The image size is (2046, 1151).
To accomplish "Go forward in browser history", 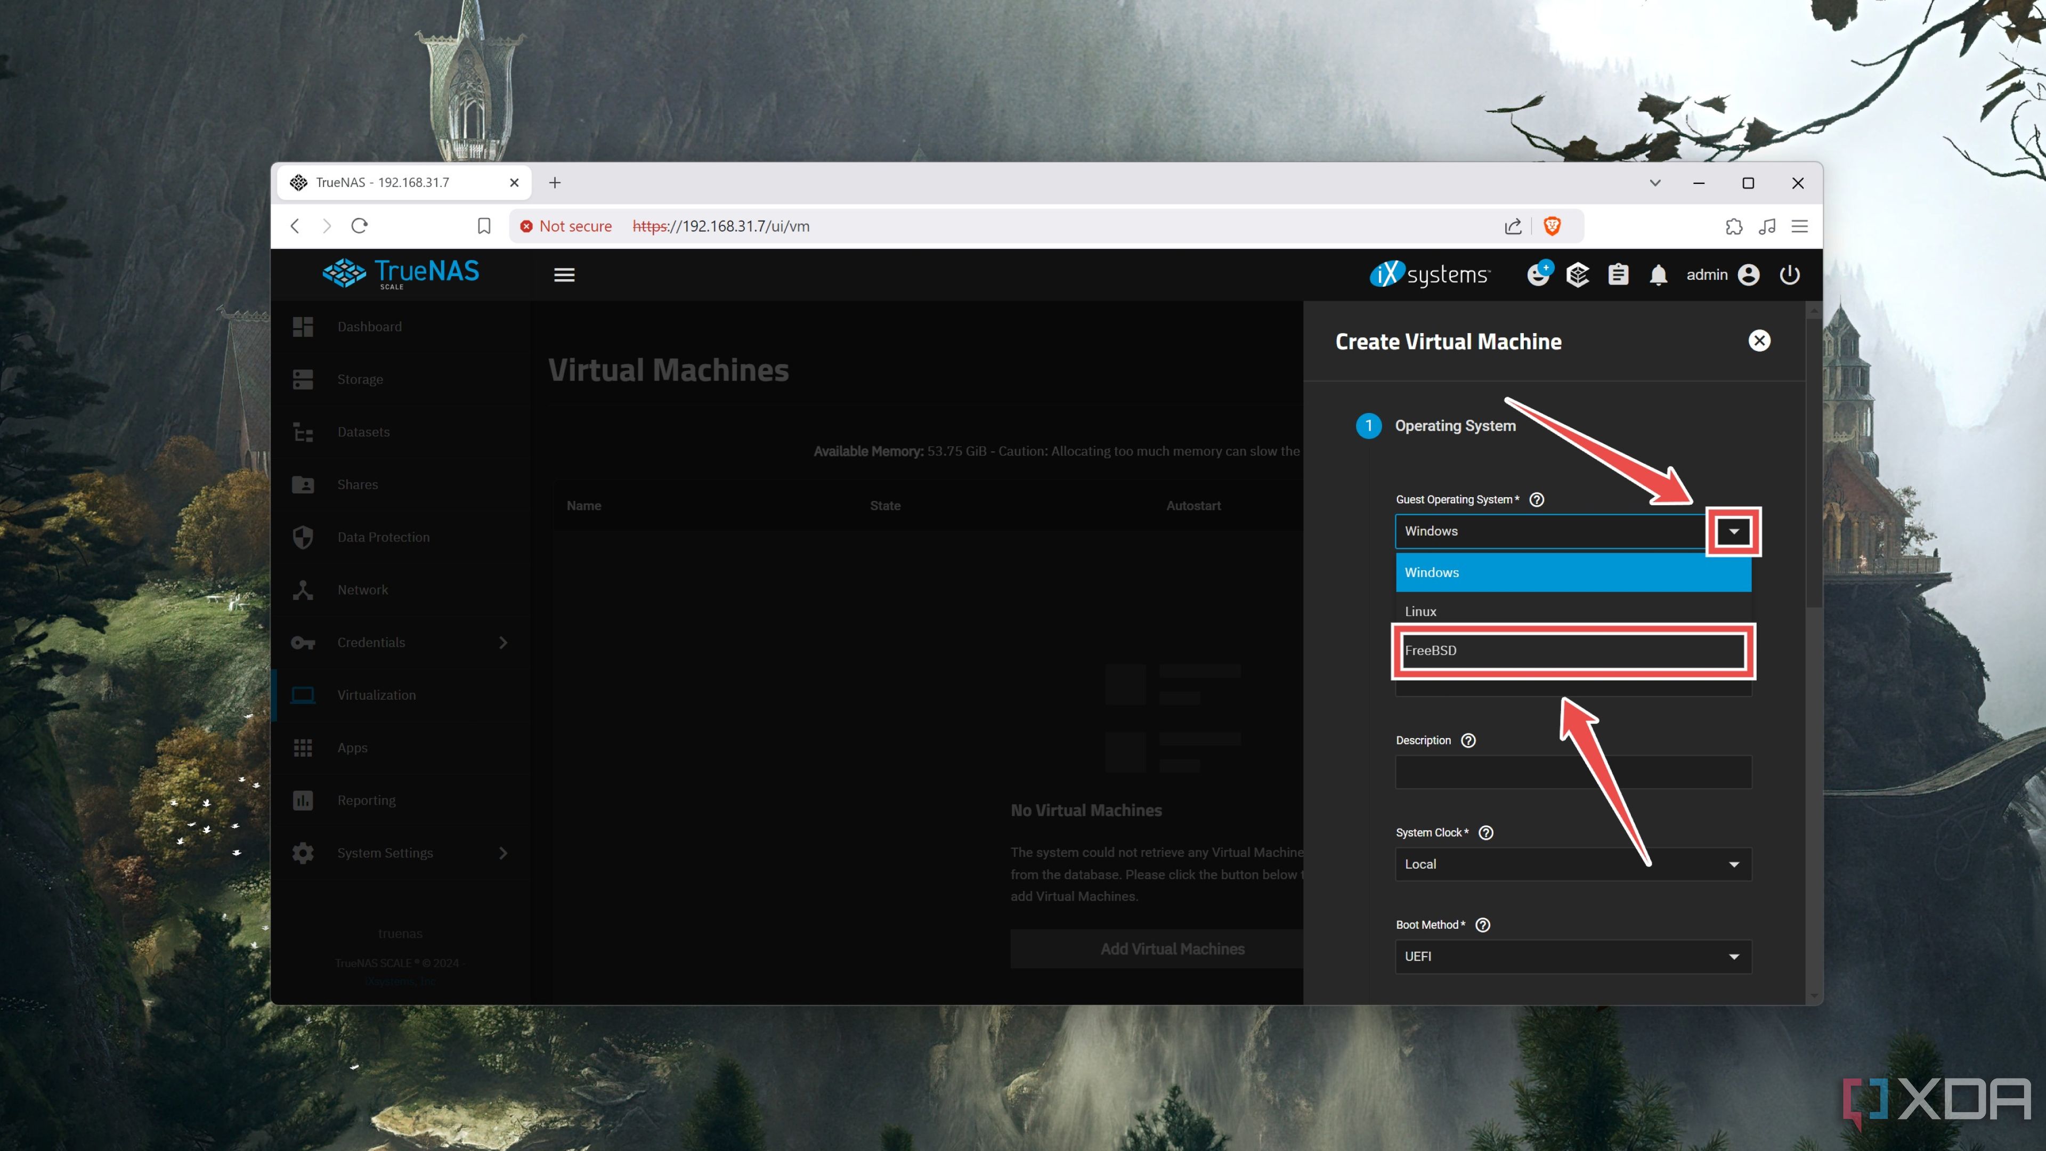I will click(327, 226).
